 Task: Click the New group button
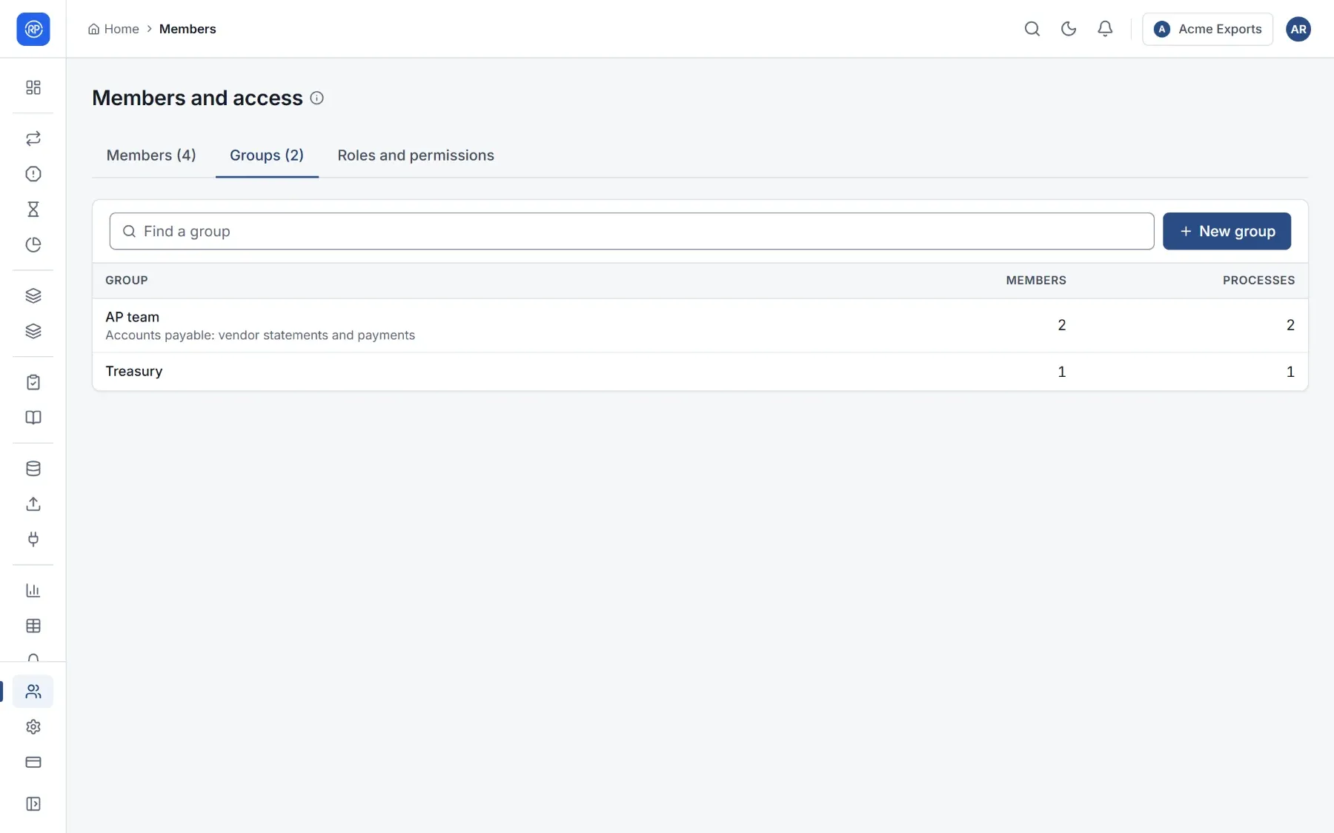[x=1227, y=231]
